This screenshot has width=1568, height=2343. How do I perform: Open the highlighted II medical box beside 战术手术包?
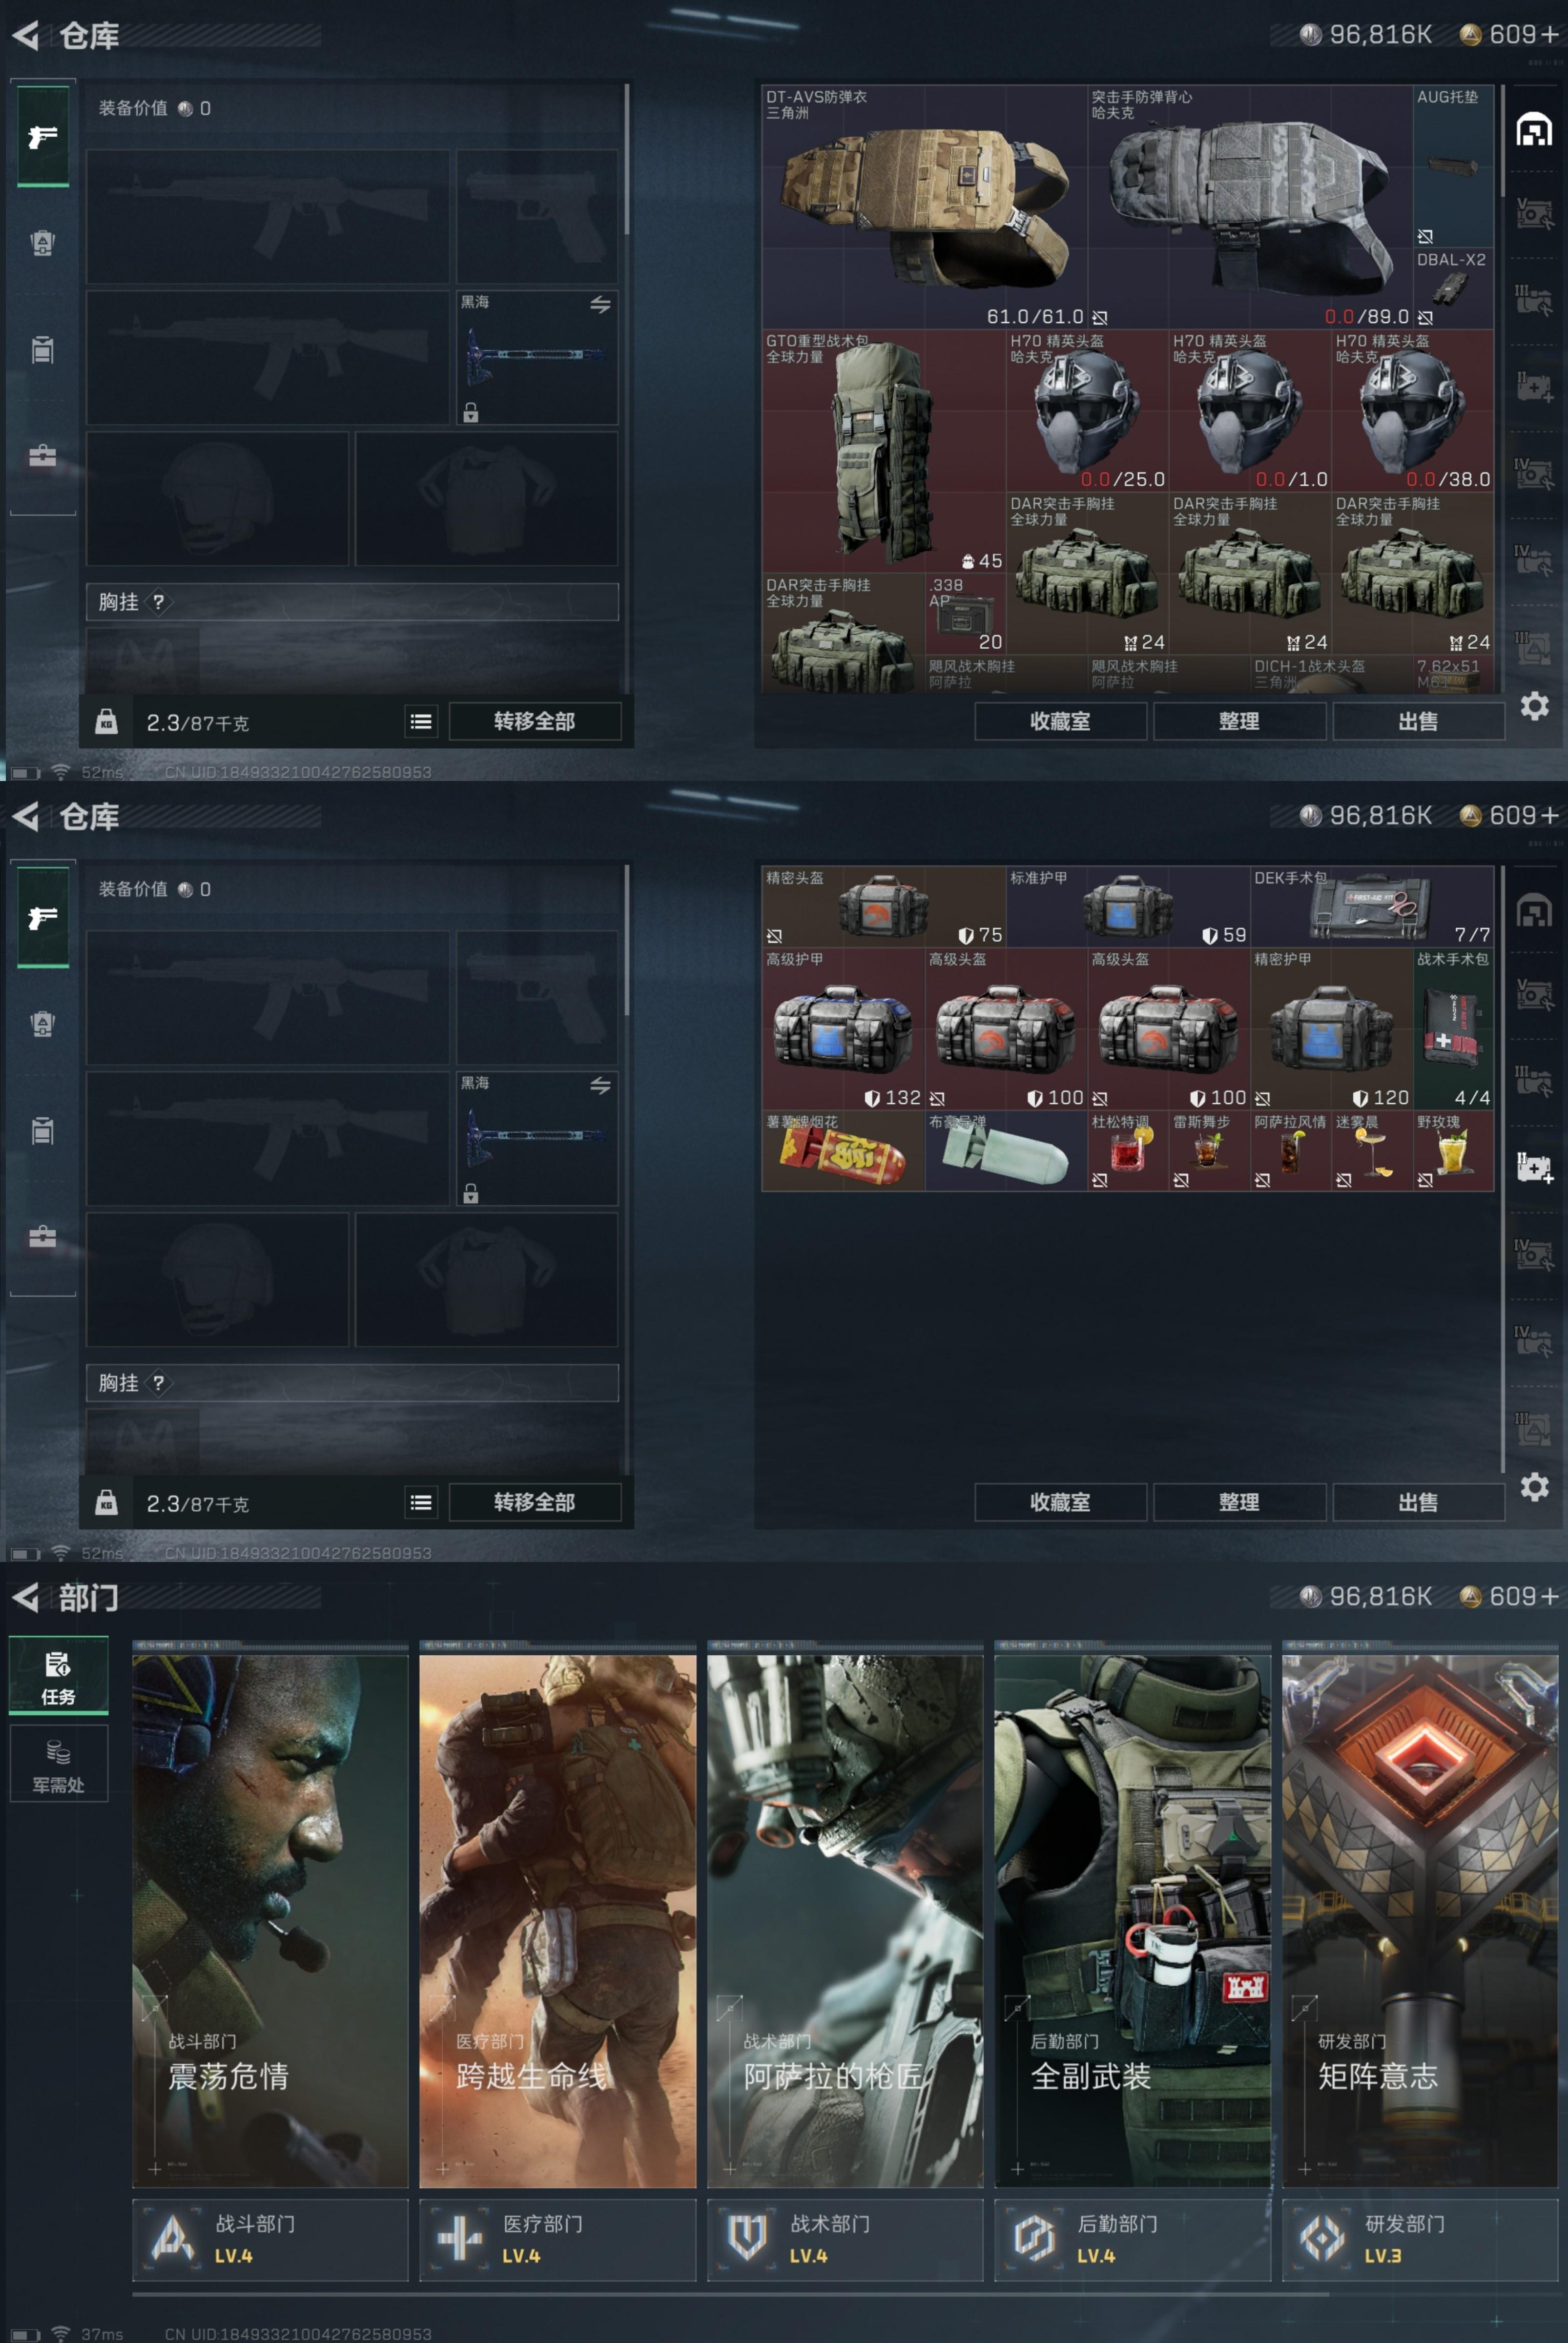(1534, 1167)
